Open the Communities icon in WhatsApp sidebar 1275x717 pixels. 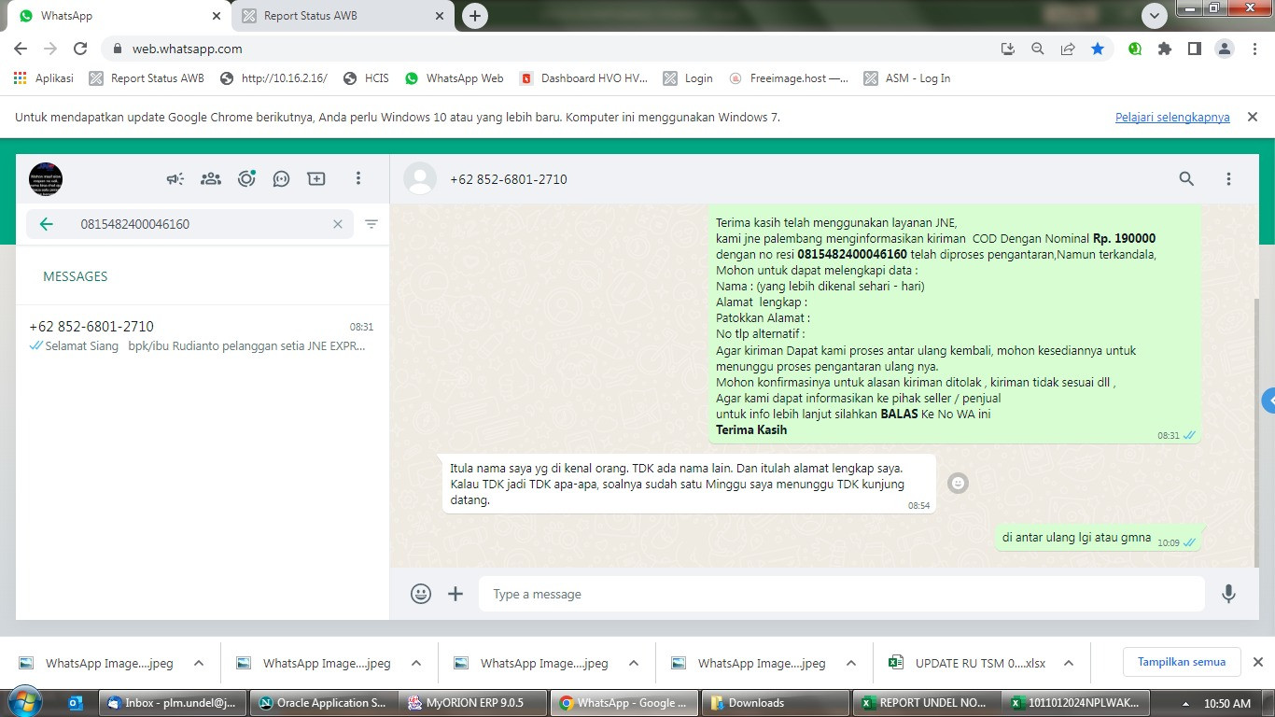click(x=211, y=178)
